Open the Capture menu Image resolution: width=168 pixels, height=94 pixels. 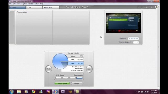click(x=24, y=4)
